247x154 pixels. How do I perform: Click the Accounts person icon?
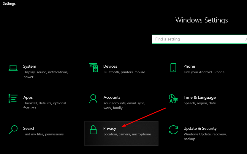coord(93,99)
